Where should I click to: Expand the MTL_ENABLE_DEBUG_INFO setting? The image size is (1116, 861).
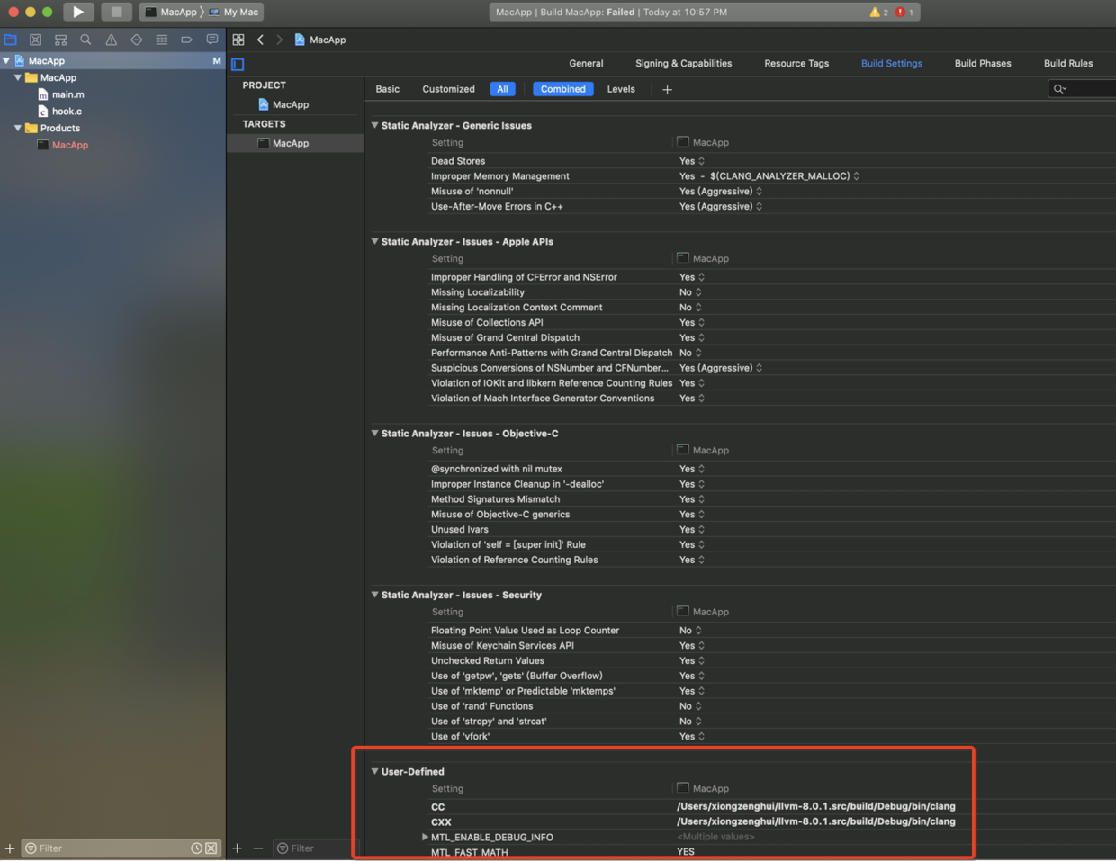tap(425, 837)
